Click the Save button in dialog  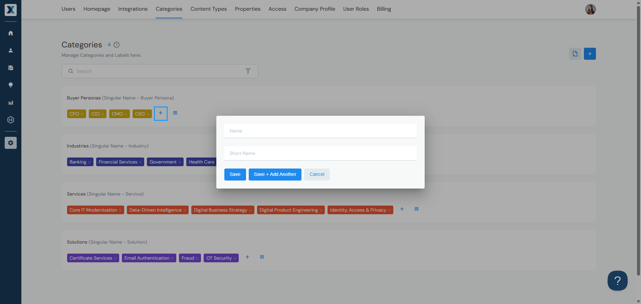235,175
